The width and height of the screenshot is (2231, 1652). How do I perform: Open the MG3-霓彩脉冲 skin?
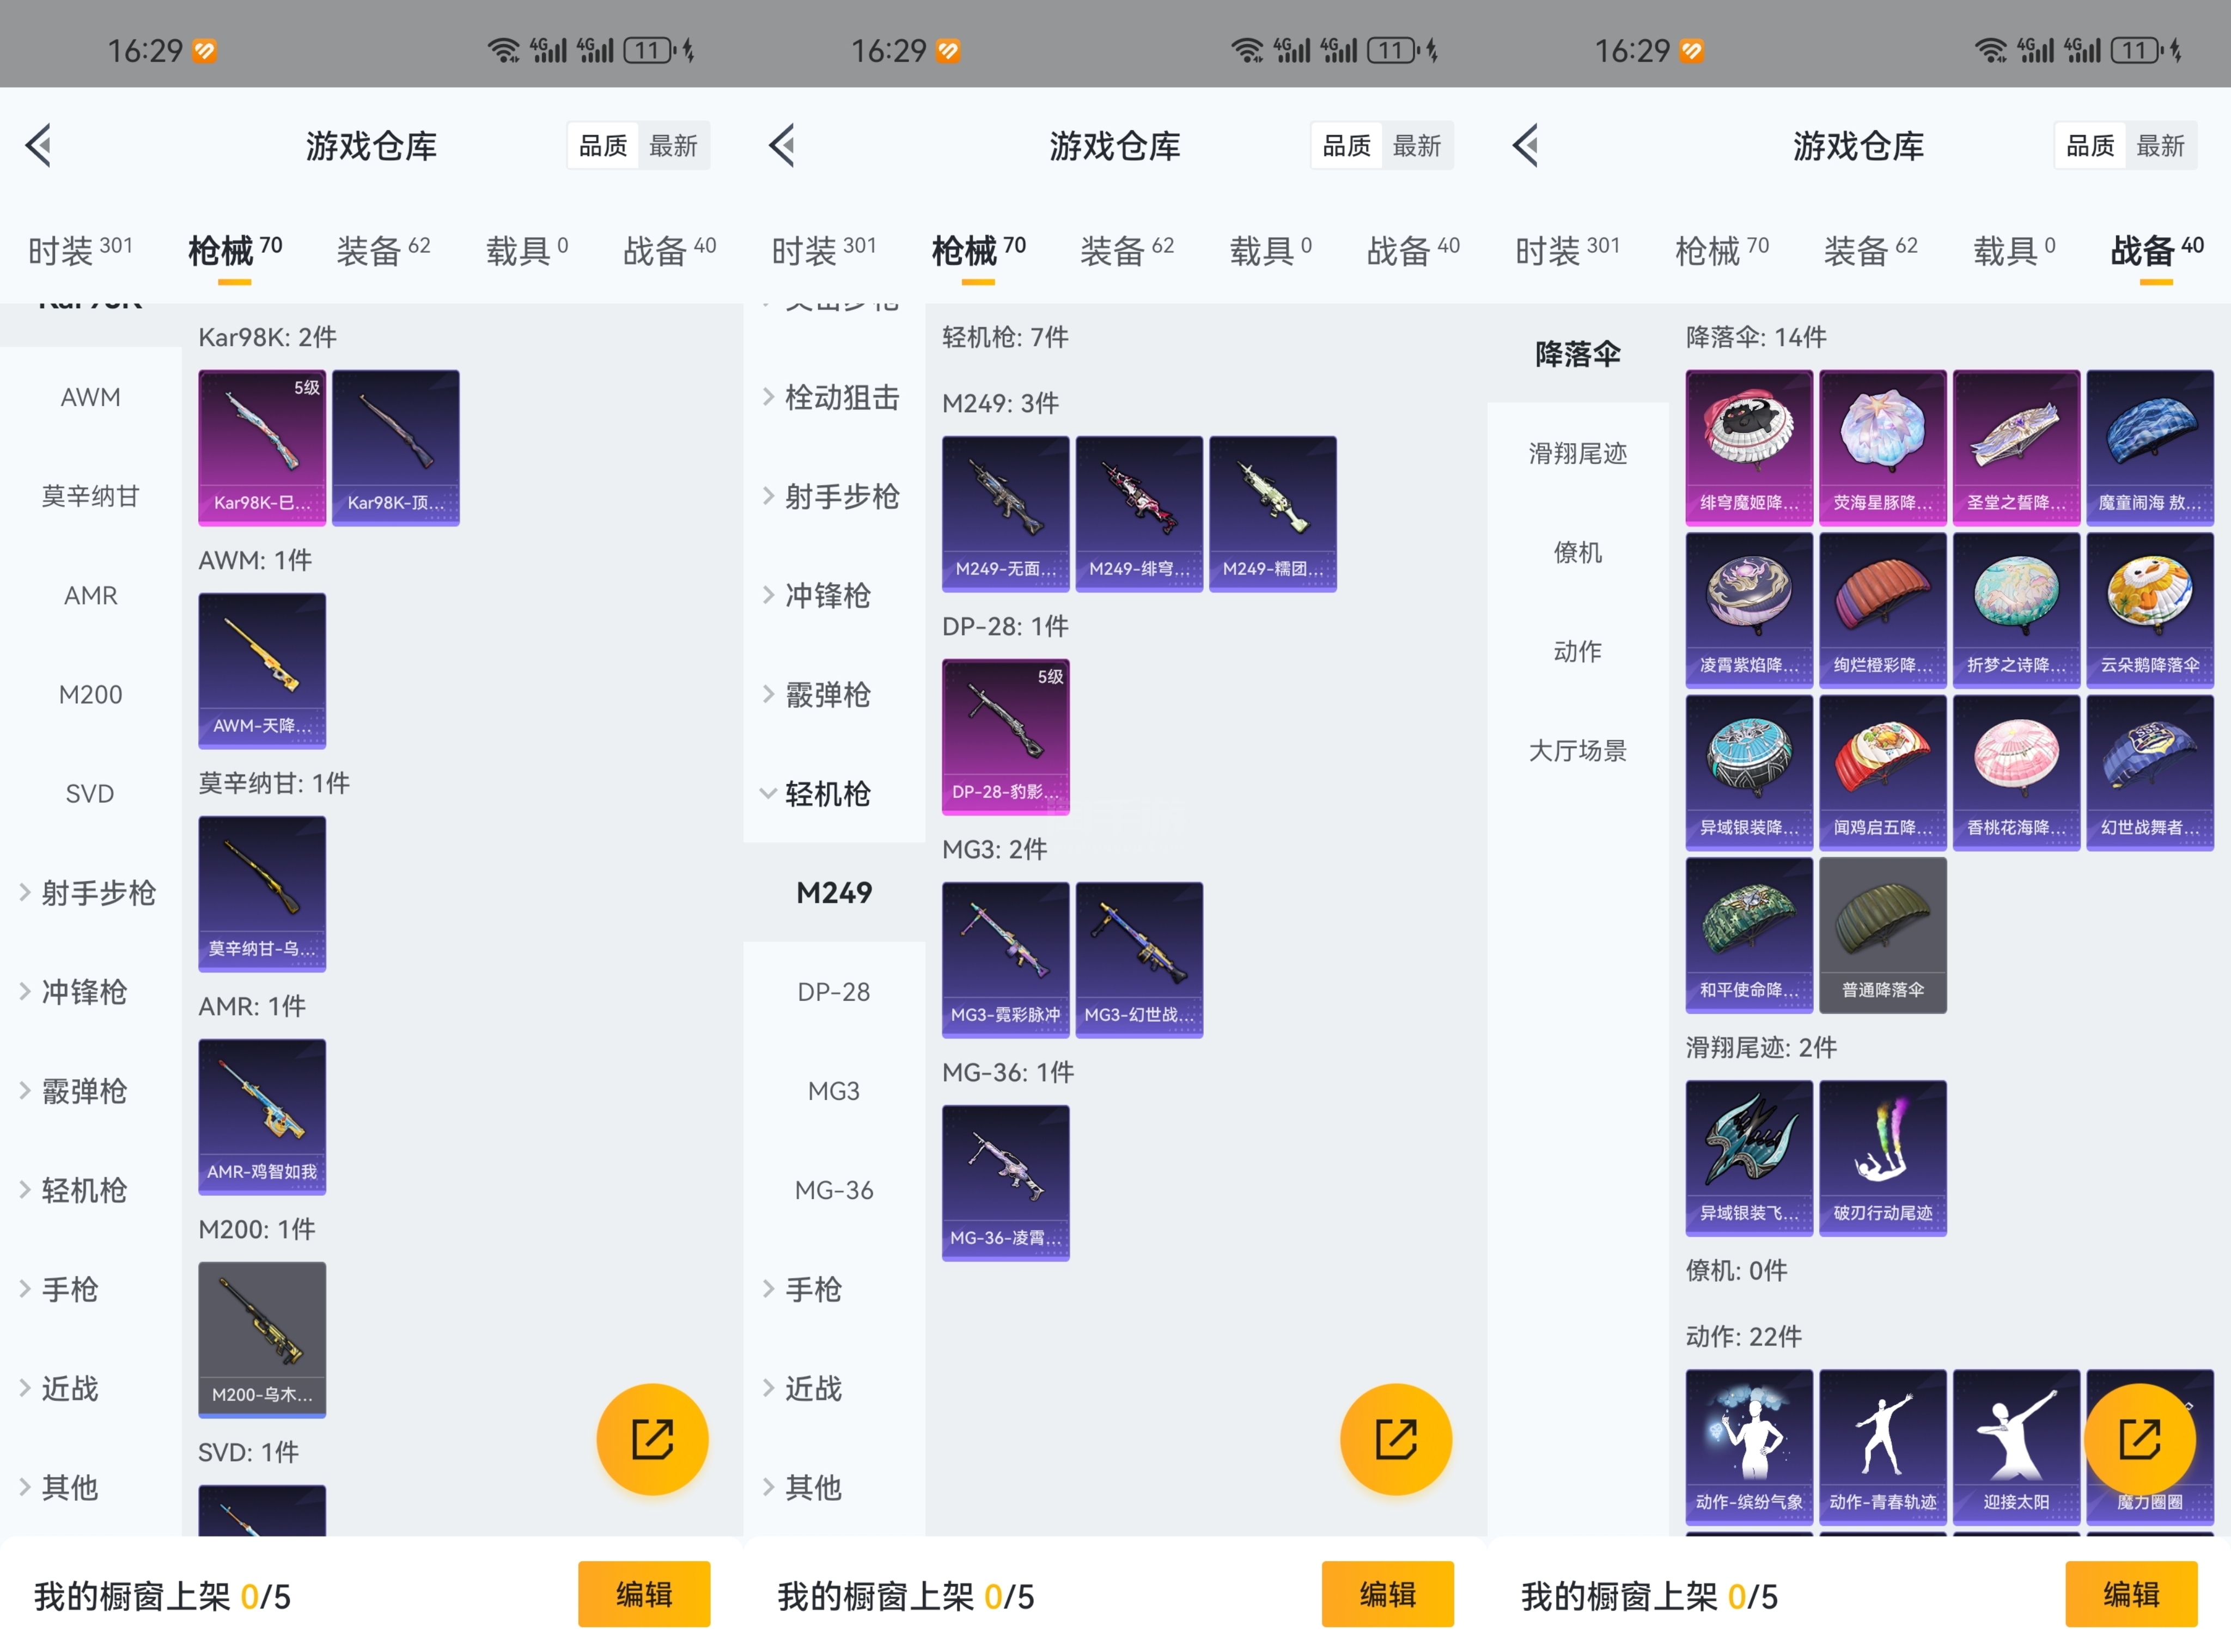[1005, 959]
